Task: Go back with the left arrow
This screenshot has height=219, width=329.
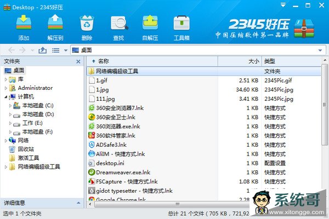Action: pos(12,50)
